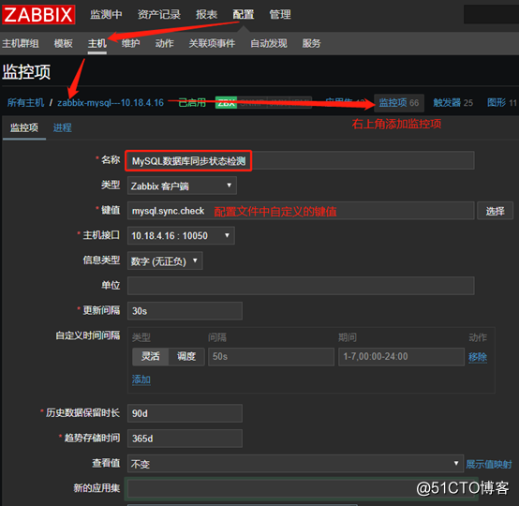Screen dimensions: 519x506
Task: Open the 配置 top menu
Action: click(x=244, y=15)
